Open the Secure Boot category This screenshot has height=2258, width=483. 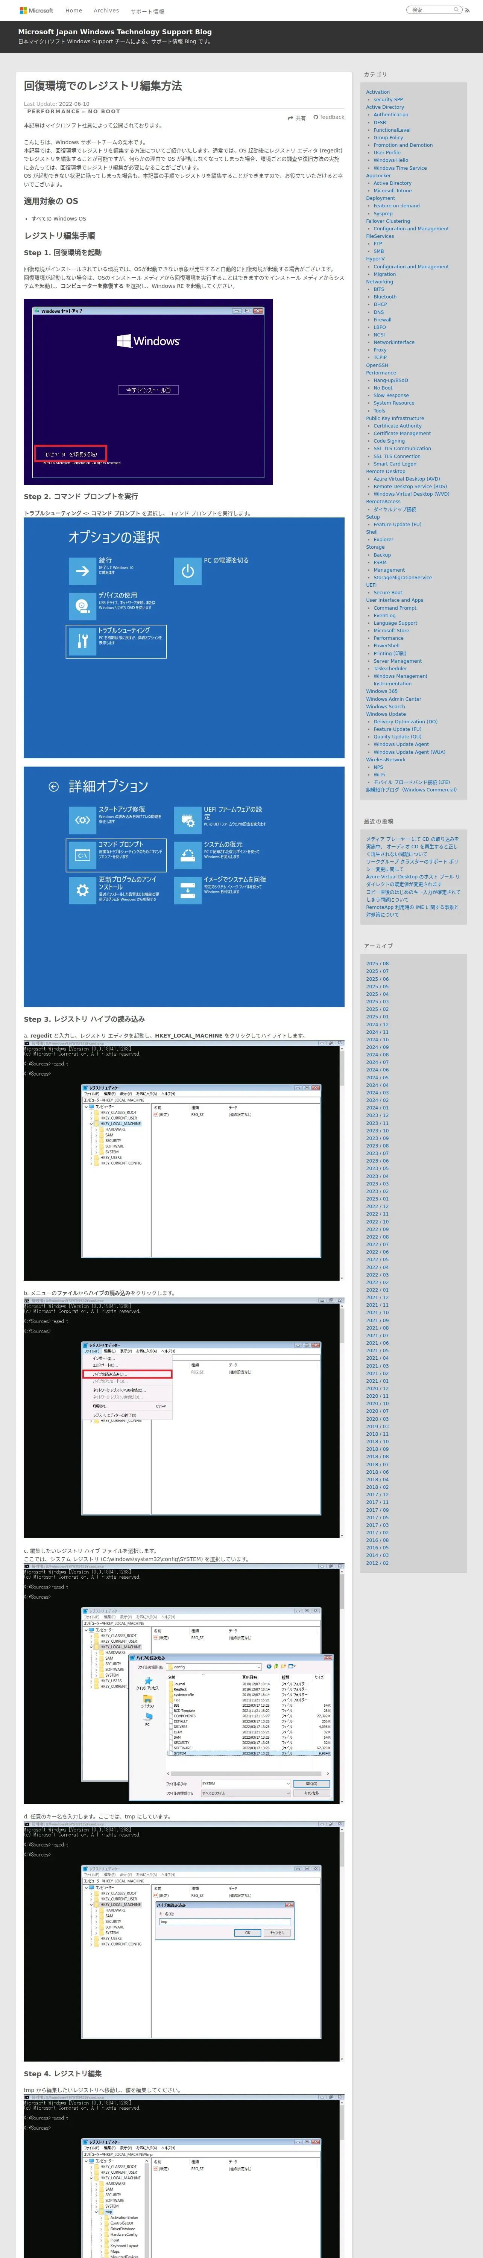tap(387, 593)
